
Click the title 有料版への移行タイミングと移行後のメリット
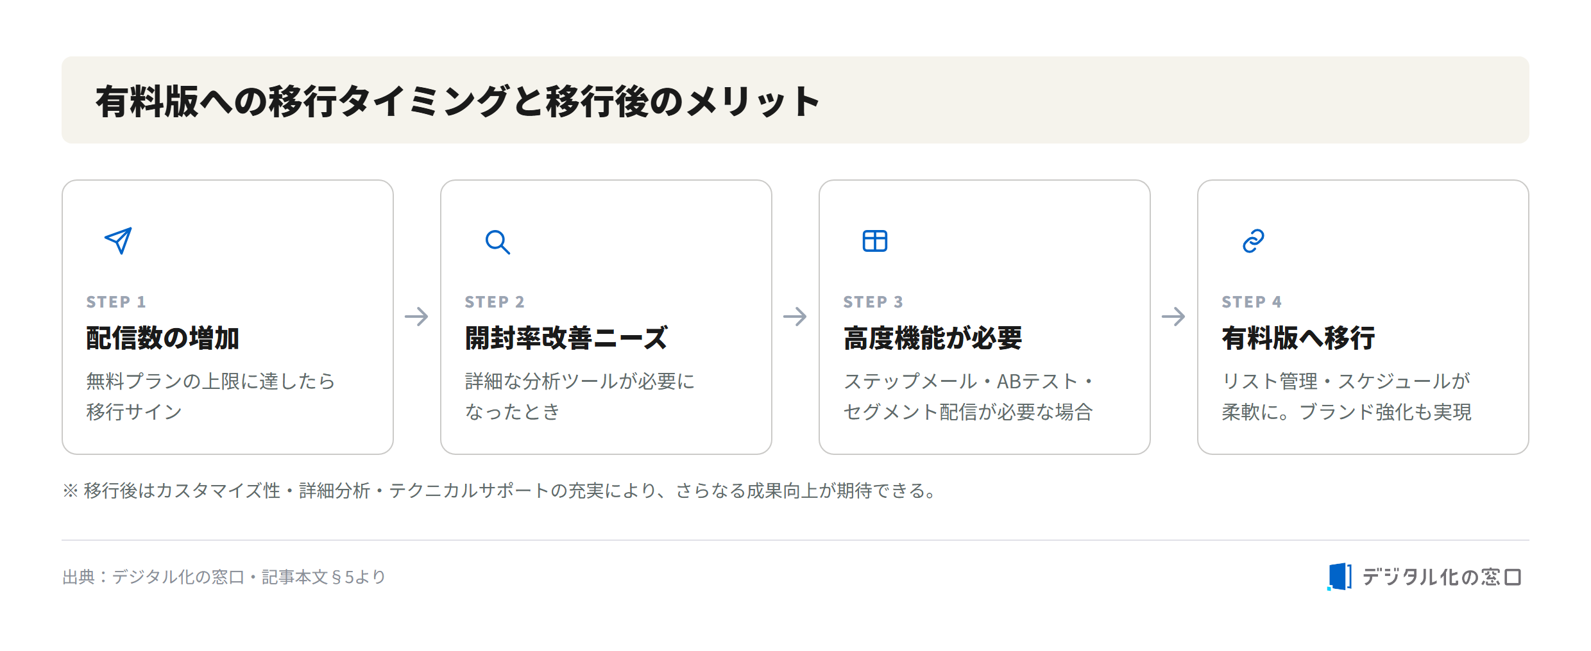(457, 101)
